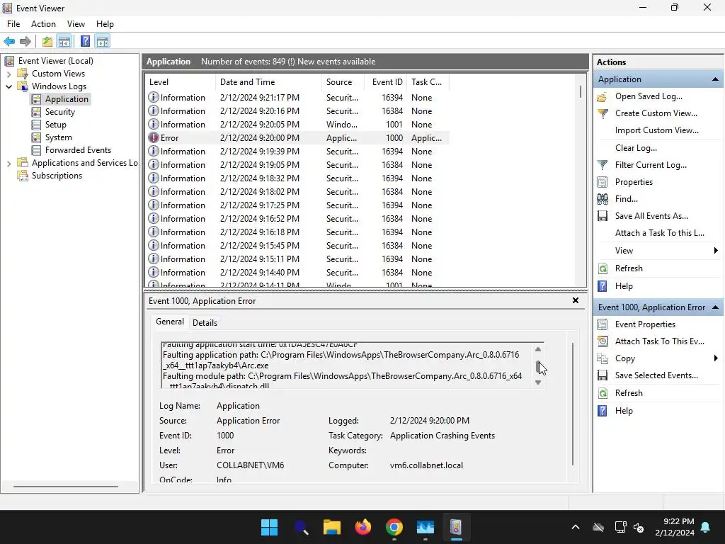Open the Help menu in menu bar
The width and height of the screenshot is (725, 544).
[105, 24]
